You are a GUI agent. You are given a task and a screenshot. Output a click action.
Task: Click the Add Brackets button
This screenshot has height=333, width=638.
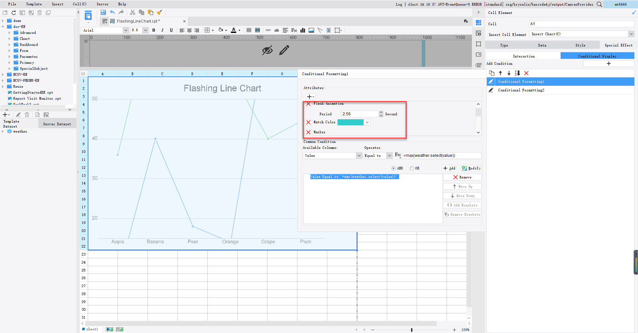tap(462, 205)
